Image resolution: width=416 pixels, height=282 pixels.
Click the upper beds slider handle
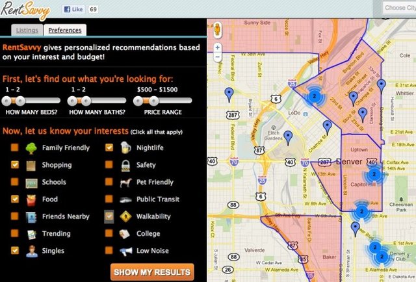click(x=20, y=101)
